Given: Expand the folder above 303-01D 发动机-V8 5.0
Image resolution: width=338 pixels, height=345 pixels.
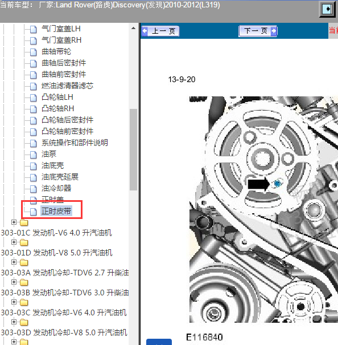Looking at the screenshot, I should point(14,242).
